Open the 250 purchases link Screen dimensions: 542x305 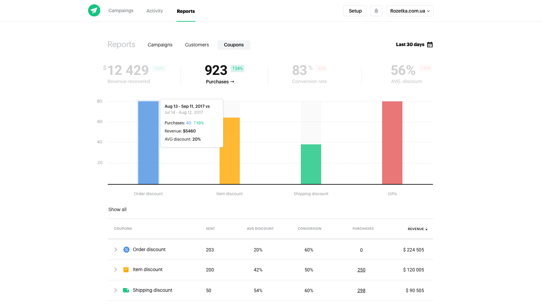point(361,270)
